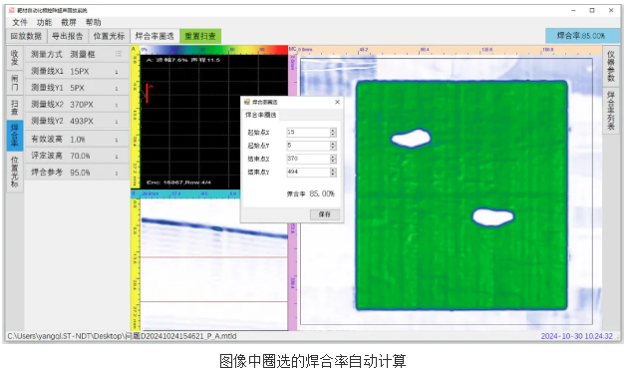Open the 文件 menu
Viewport: 624px width, 372px height.
click(20, 22)
